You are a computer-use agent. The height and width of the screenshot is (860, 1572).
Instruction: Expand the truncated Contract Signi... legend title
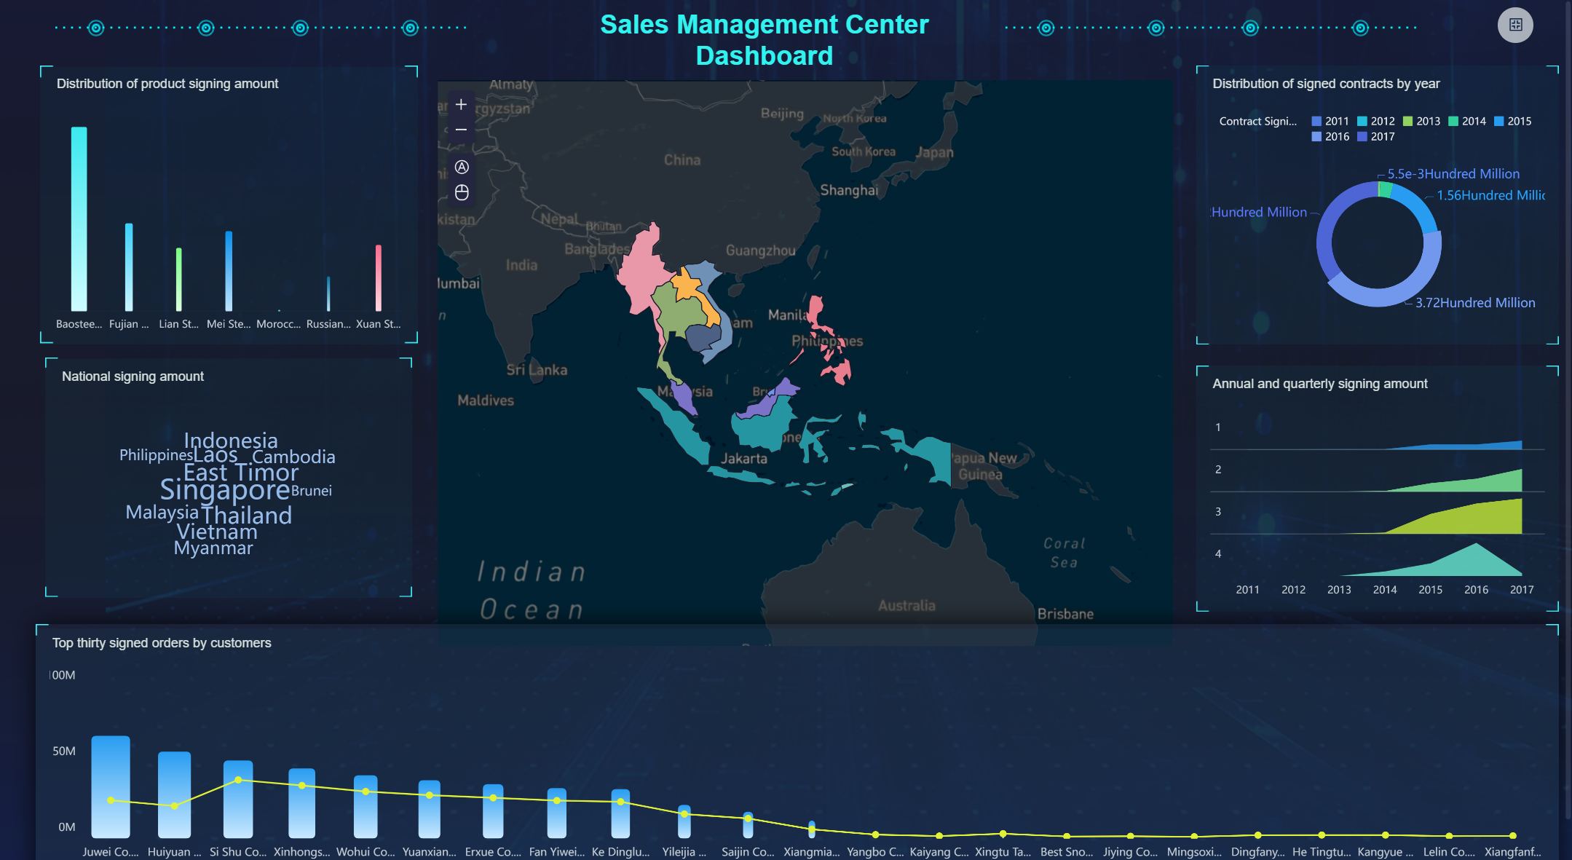[x=1257, y=121]
